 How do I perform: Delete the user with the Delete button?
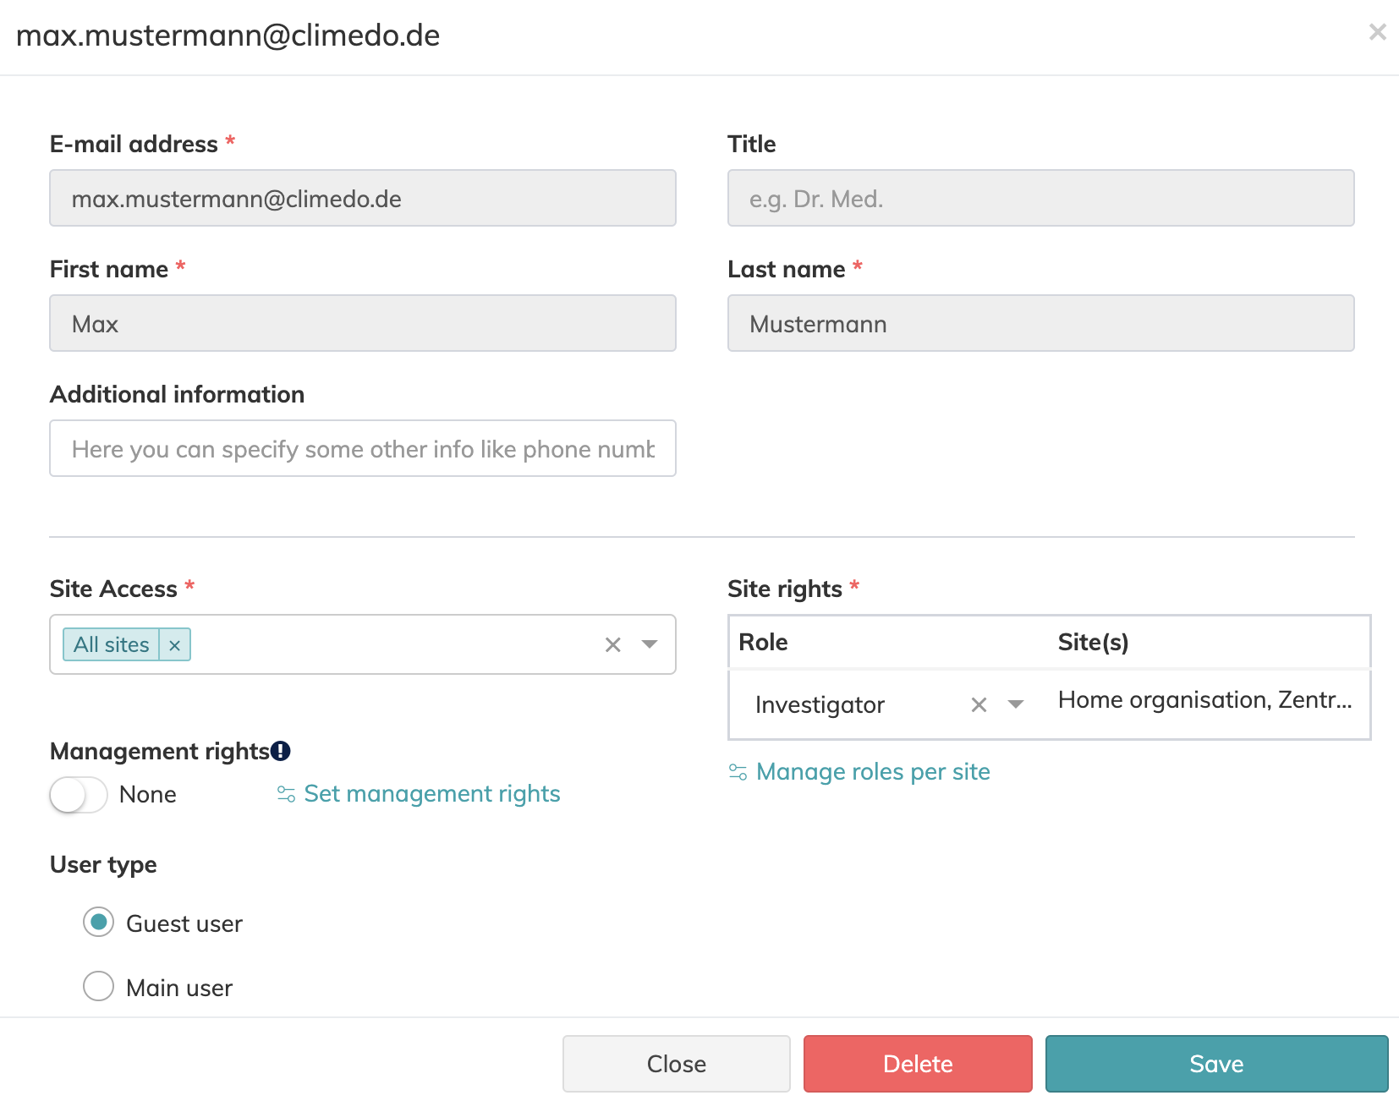click(918, 1064)
